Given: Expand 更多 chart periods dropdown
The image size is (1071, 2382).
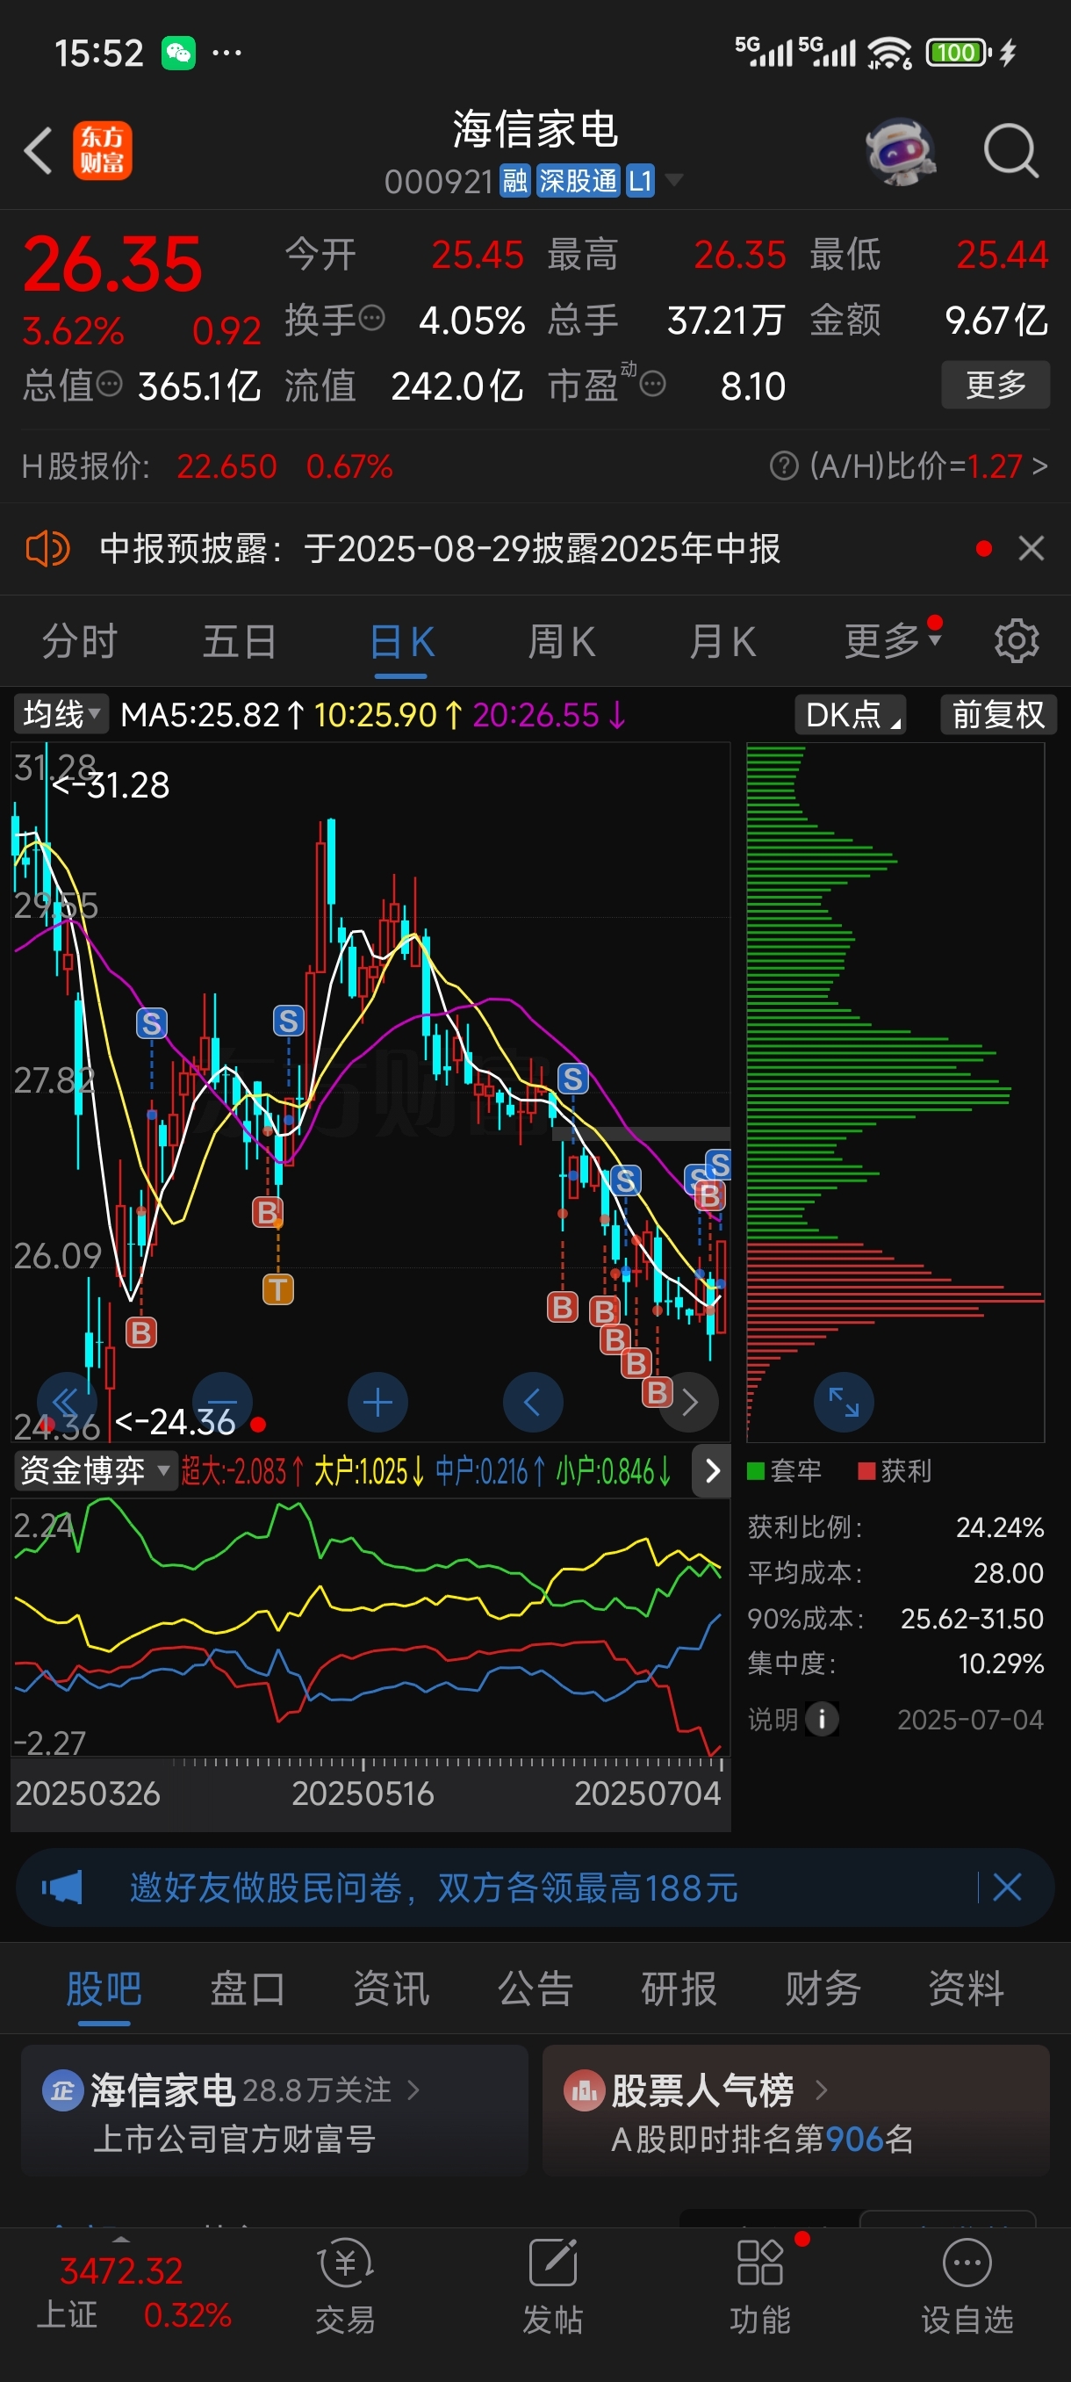Looking at the screenshot, I should (893, 641).
